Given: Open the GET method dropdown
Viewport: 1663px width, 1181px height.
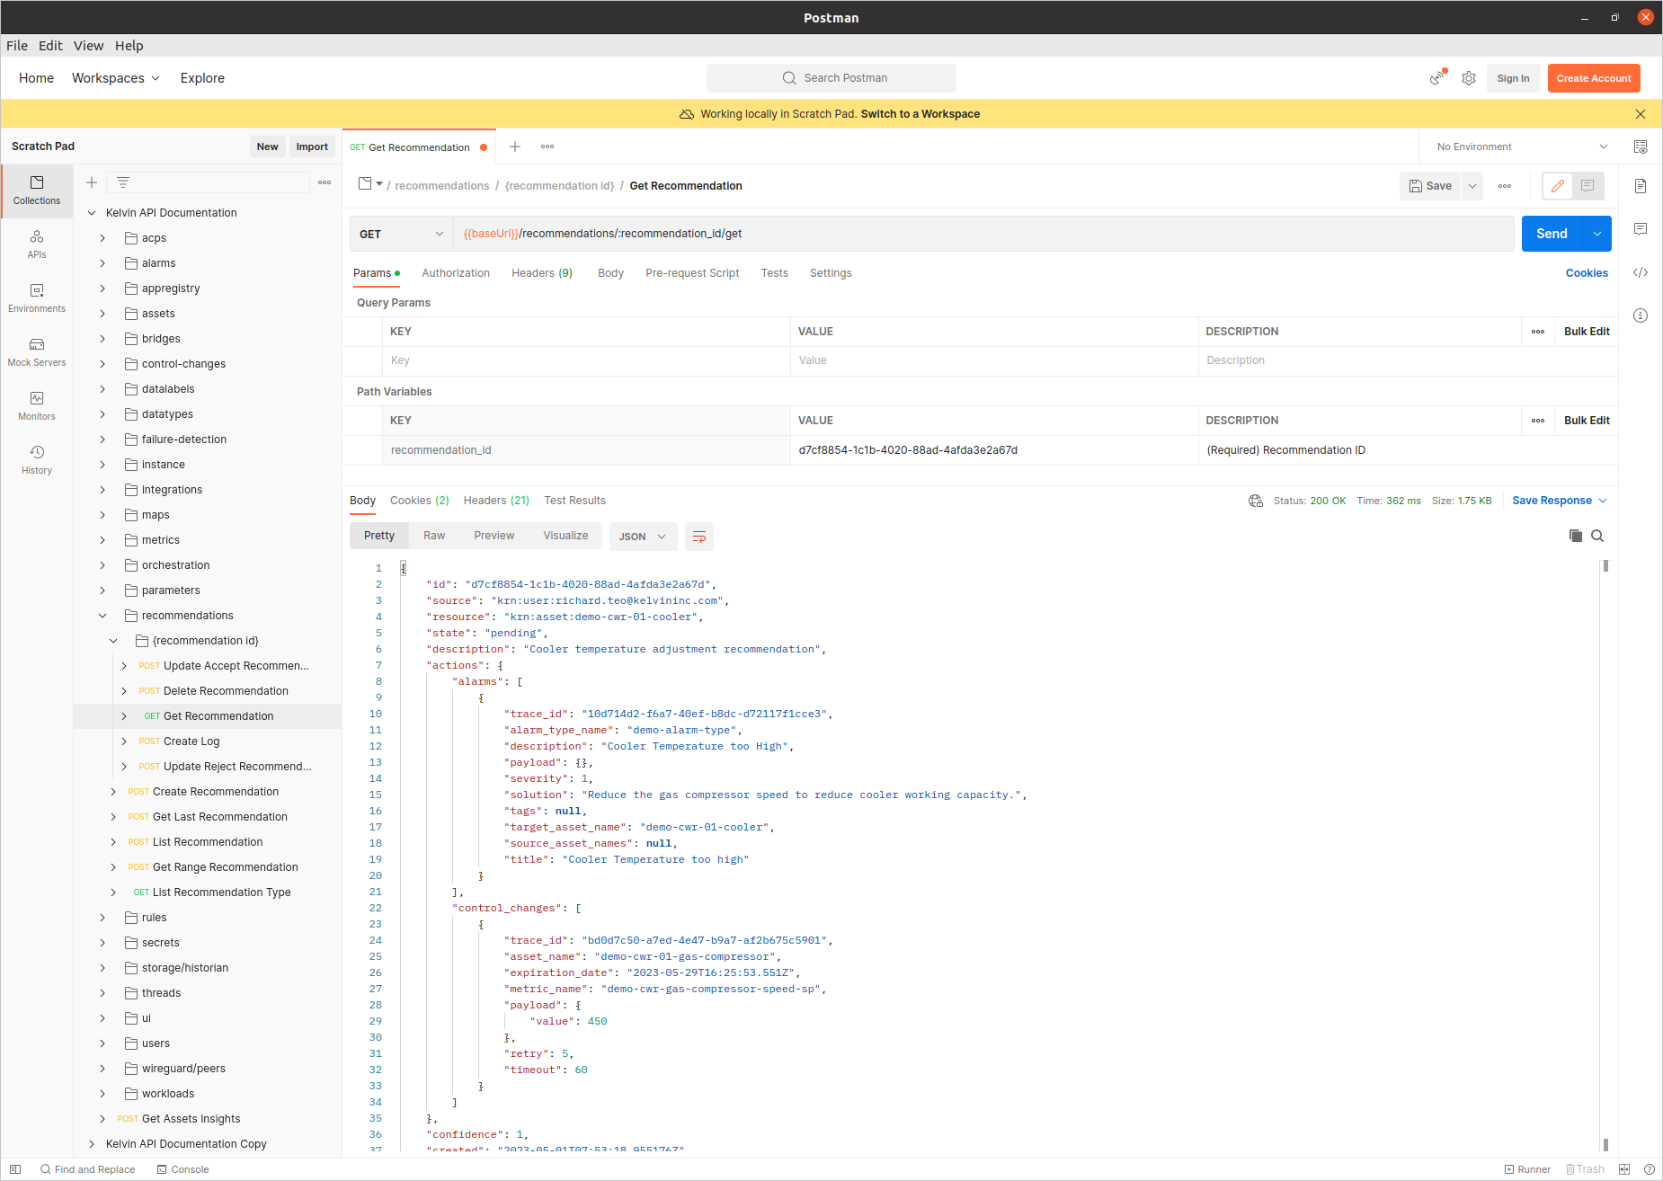Looking at the screenshot, I should [401, 234].
